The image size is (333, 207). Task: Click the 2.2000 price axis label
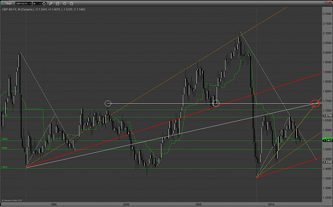327,14
